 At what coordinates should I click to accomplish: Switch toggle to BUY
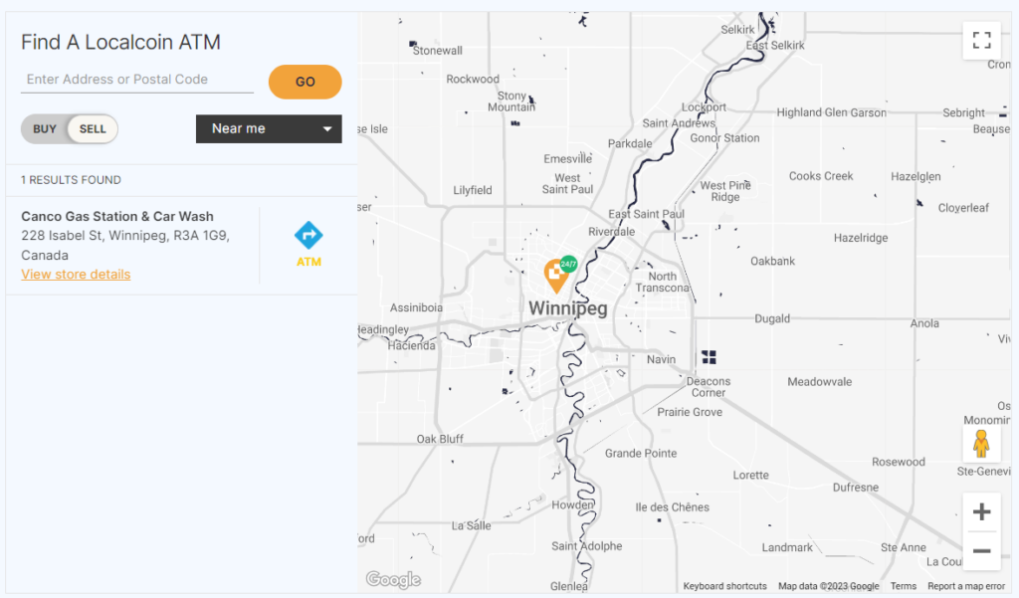pos(45,128)
